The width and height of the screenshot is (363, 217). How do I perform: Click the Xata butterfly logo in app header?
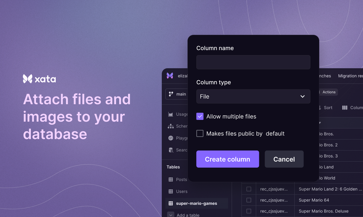(x=170, y=76)
